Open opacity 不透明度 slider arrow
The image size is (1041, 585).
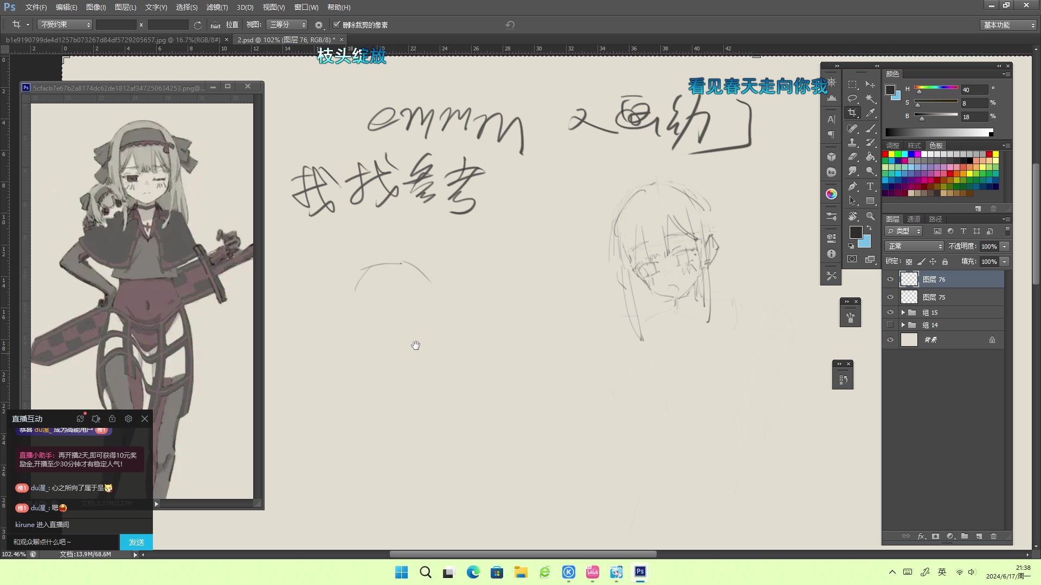pos(1005,246)
